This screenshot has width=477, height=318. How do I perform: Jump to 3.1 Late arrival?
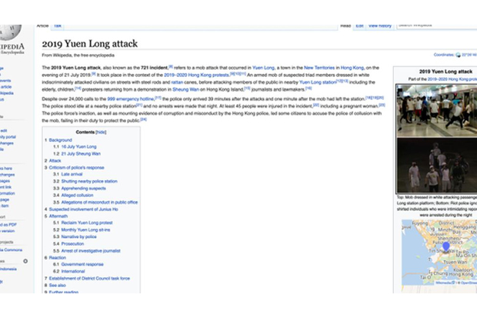click(72, 174)
